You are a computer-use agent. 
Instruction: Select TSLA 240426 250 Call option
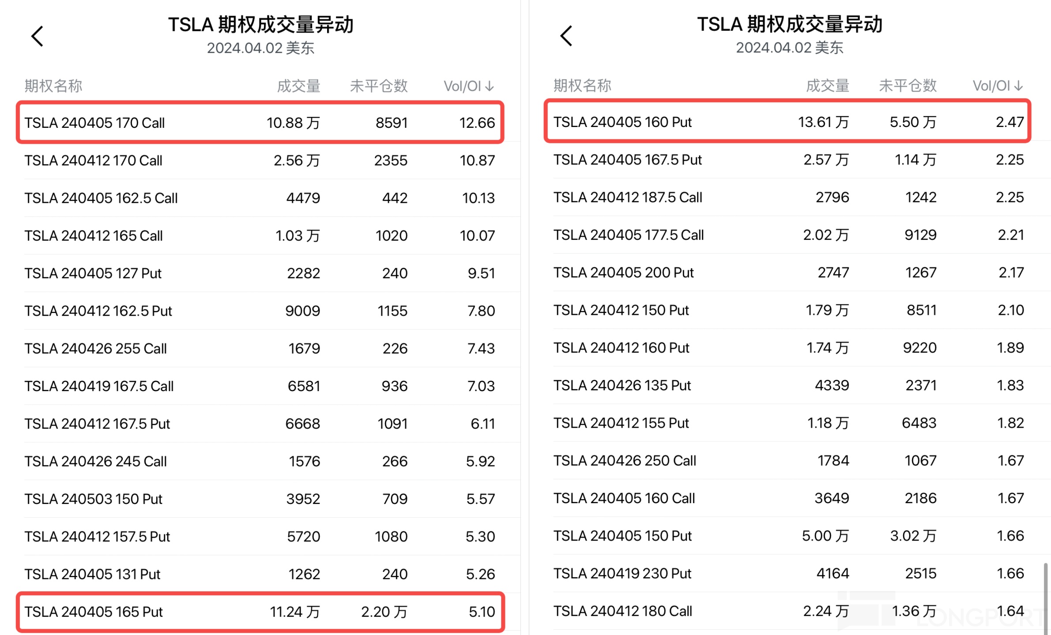tap(788, 460)
